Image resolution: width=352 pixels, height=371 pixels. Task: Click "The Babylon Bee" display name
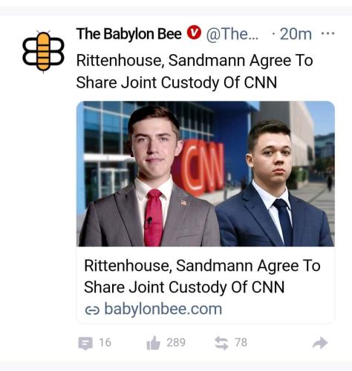pos(128,33)
